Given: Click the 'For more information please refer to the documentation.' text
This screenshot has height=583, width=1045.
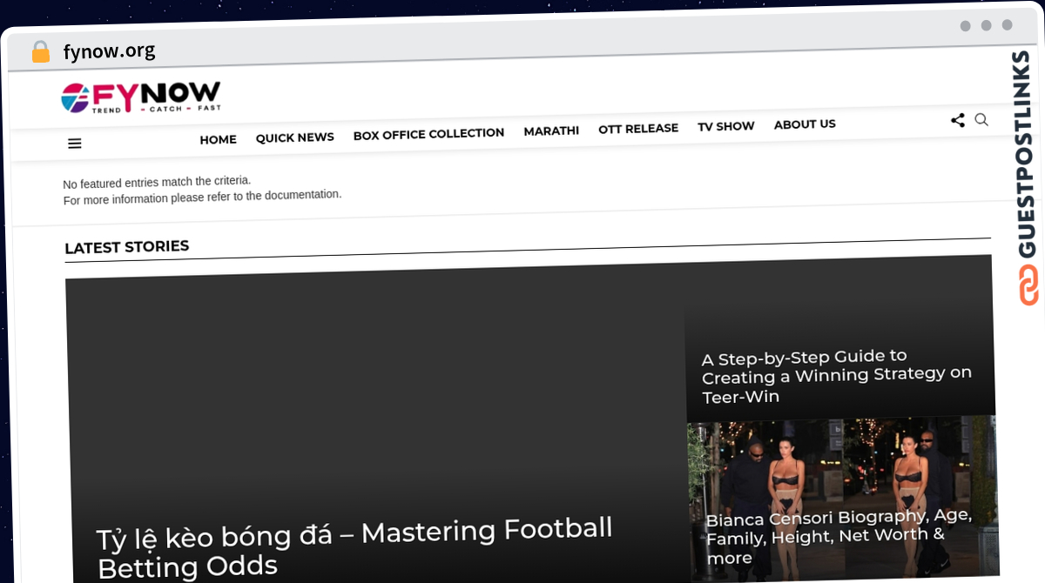Looking at the screenshot, I should (202, 197).
